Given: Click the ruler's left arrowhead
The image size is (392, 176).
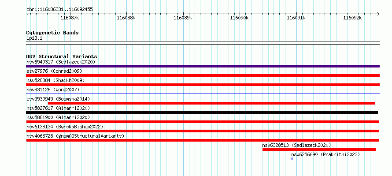Looking at the screenshot, I should coord(27,14).
